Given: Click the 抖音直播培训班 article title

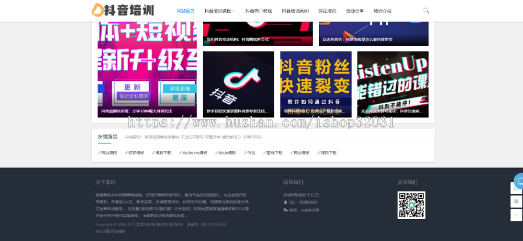Looking at the screenshot, I should click(x=137, y=111).
